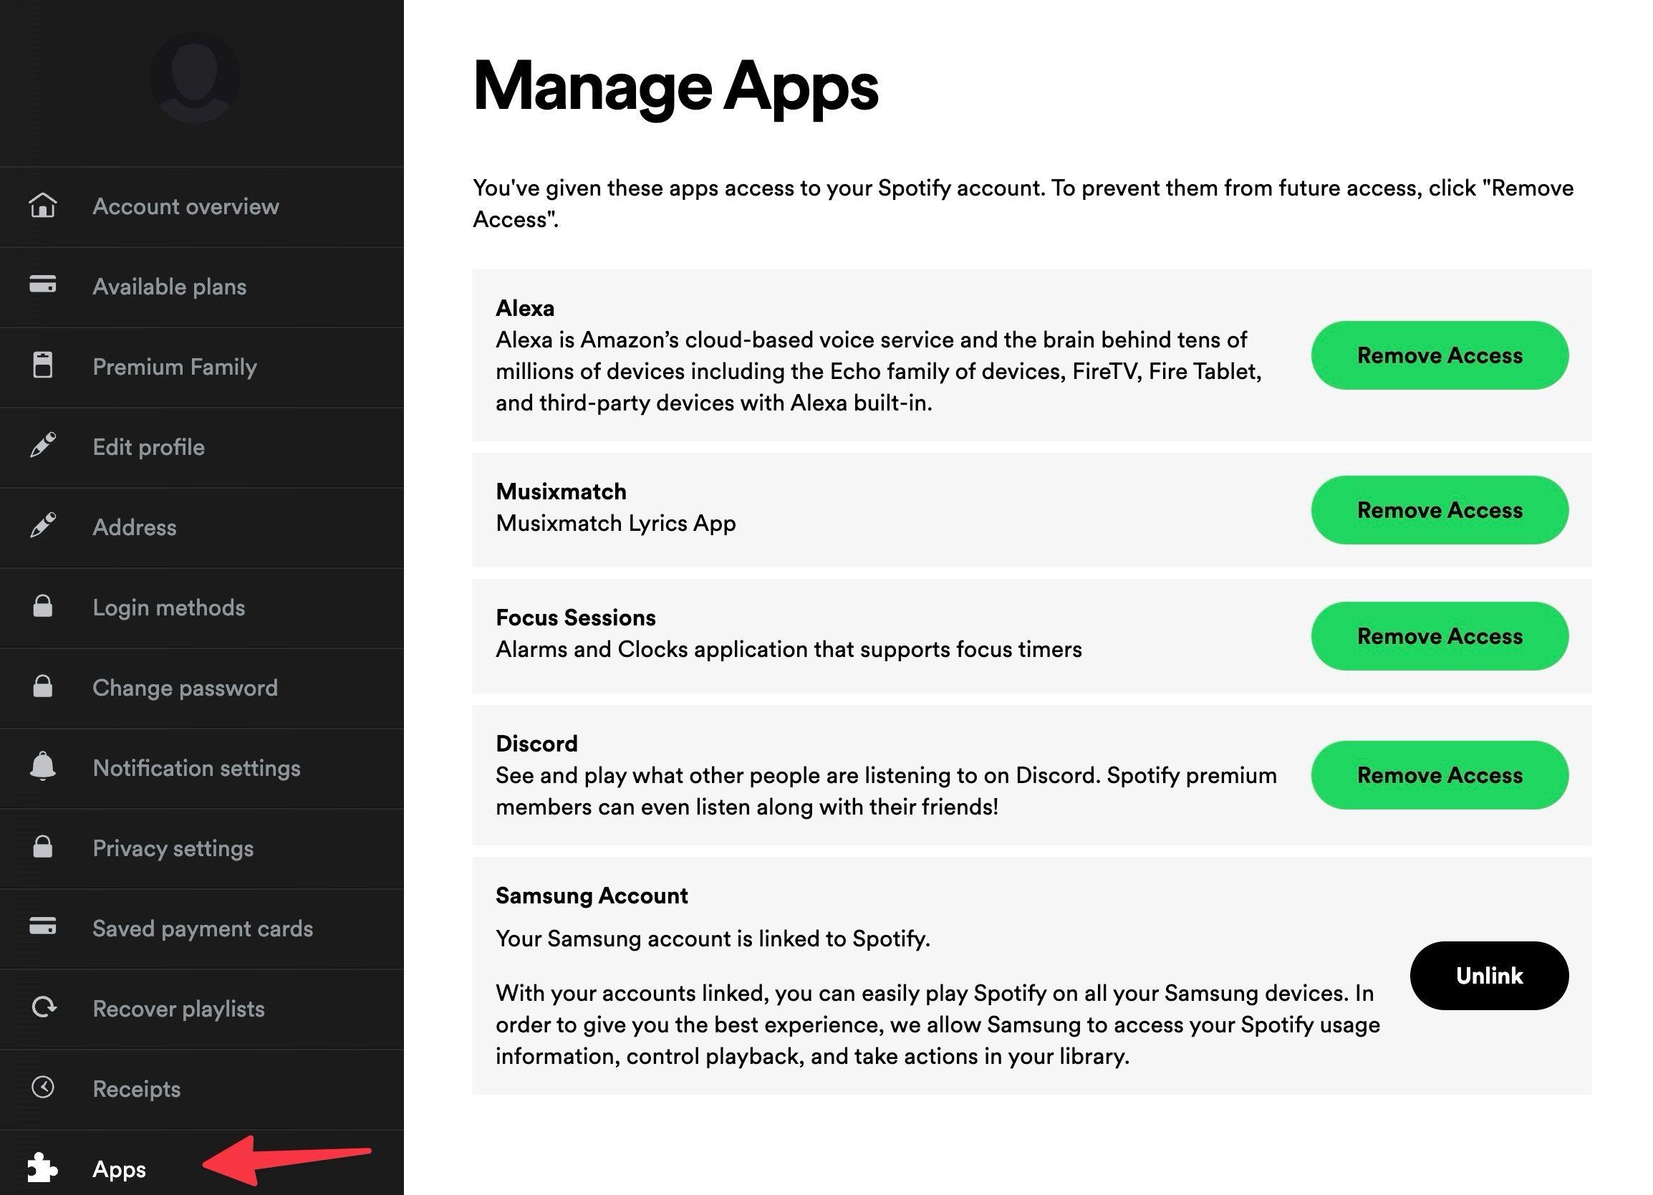Remove Access for Alexa integration
This screenshot has height=1195, width=1653.
pyautogui.click(x=1440, y=354)
